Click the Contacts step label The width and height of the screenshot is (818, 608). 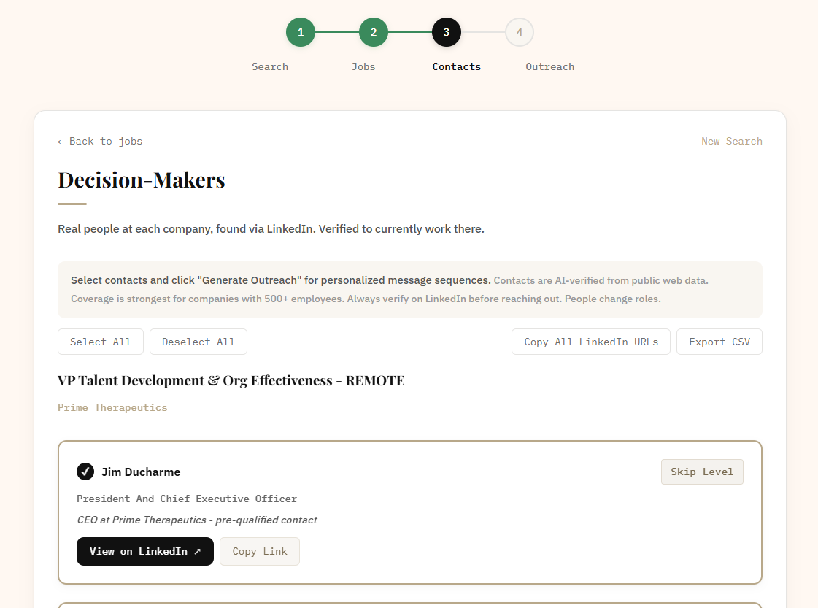click(x=457, y=67)
